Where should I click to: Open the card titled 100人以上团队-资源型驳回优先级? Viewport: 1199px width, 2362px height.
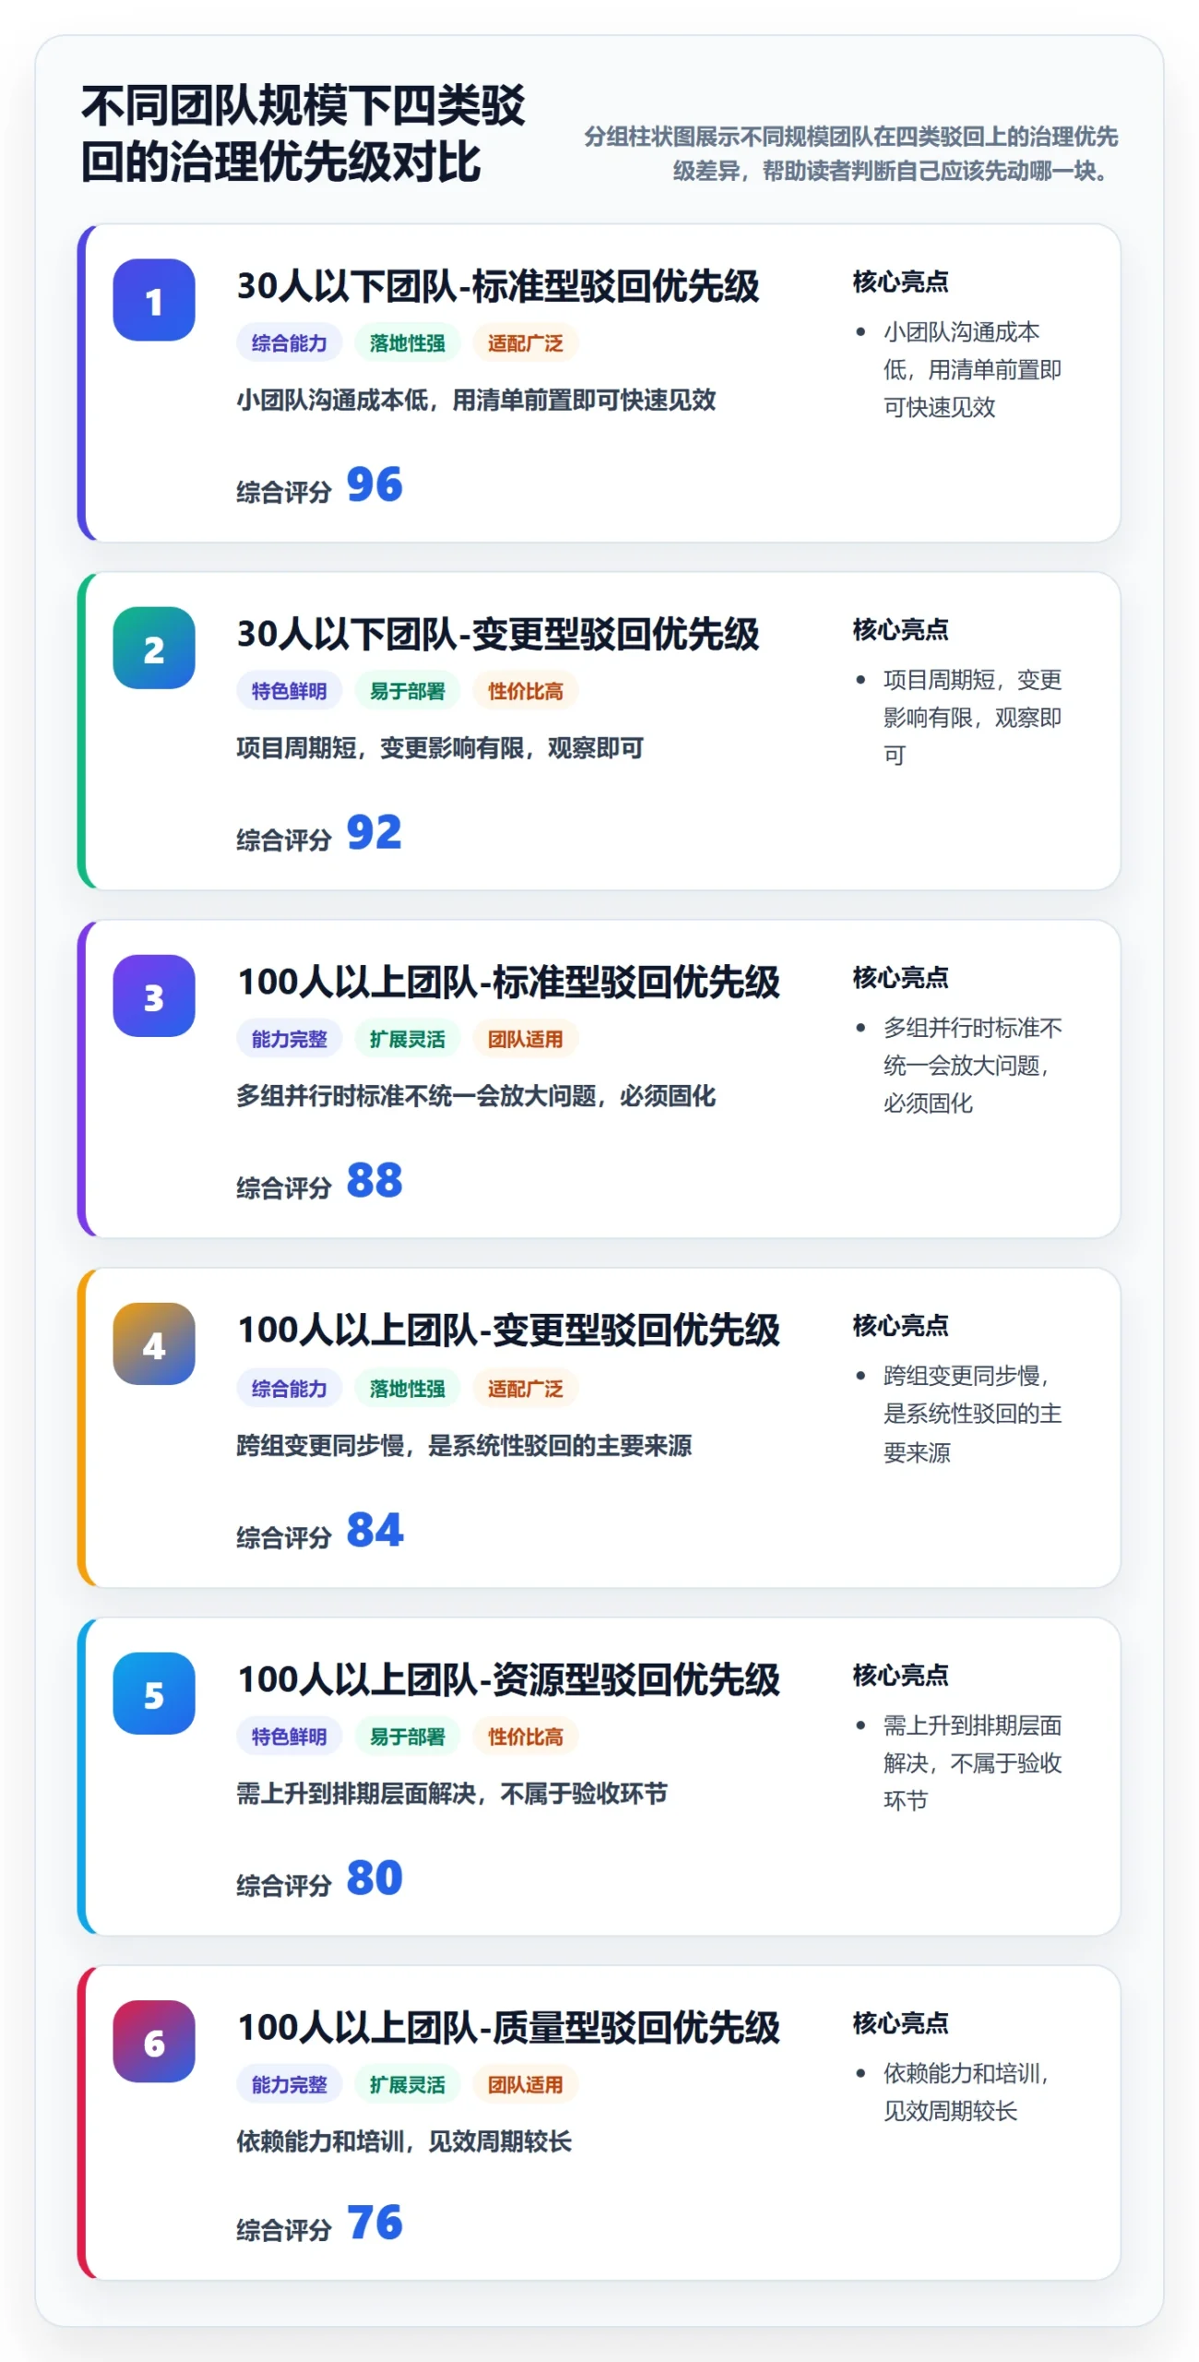(599, 1776)
